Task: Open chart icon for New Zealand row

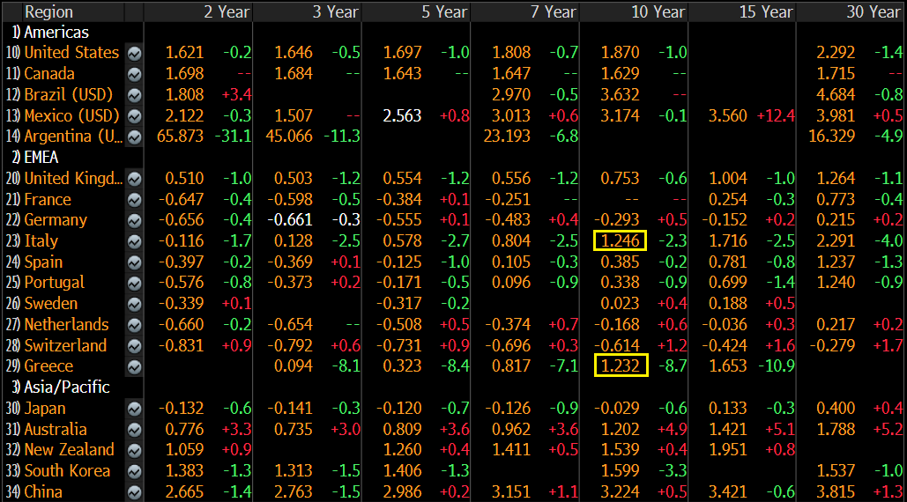Action: 134,451
